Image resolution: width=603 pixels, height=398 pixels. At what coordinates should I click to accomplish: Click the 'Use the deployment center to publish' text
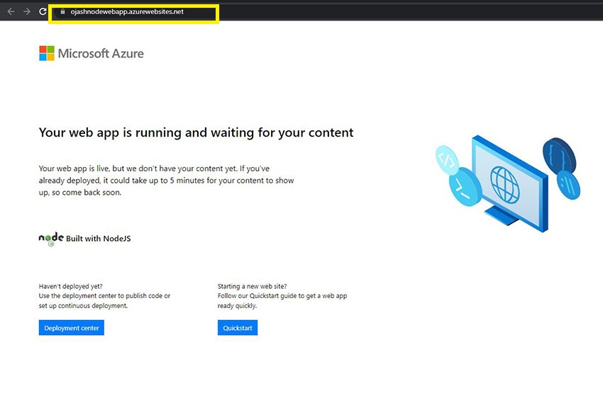104,301
